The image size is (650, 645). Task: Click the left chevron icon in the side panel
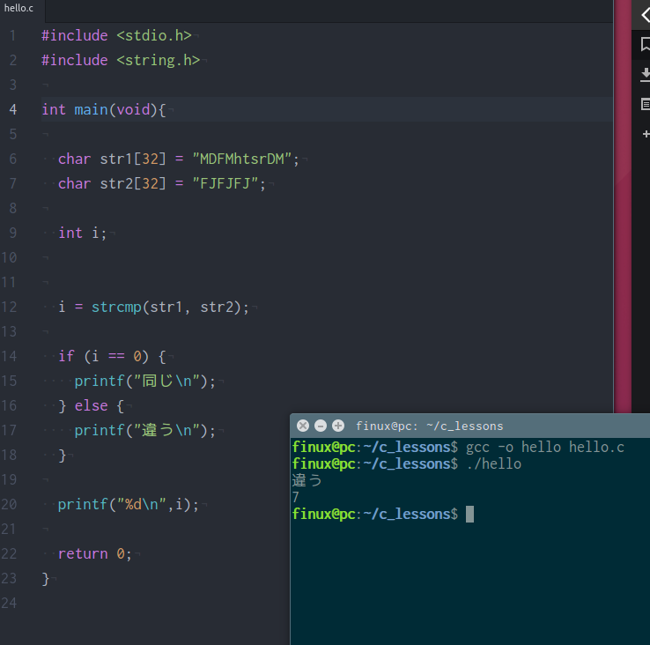[x=645, y=14]
